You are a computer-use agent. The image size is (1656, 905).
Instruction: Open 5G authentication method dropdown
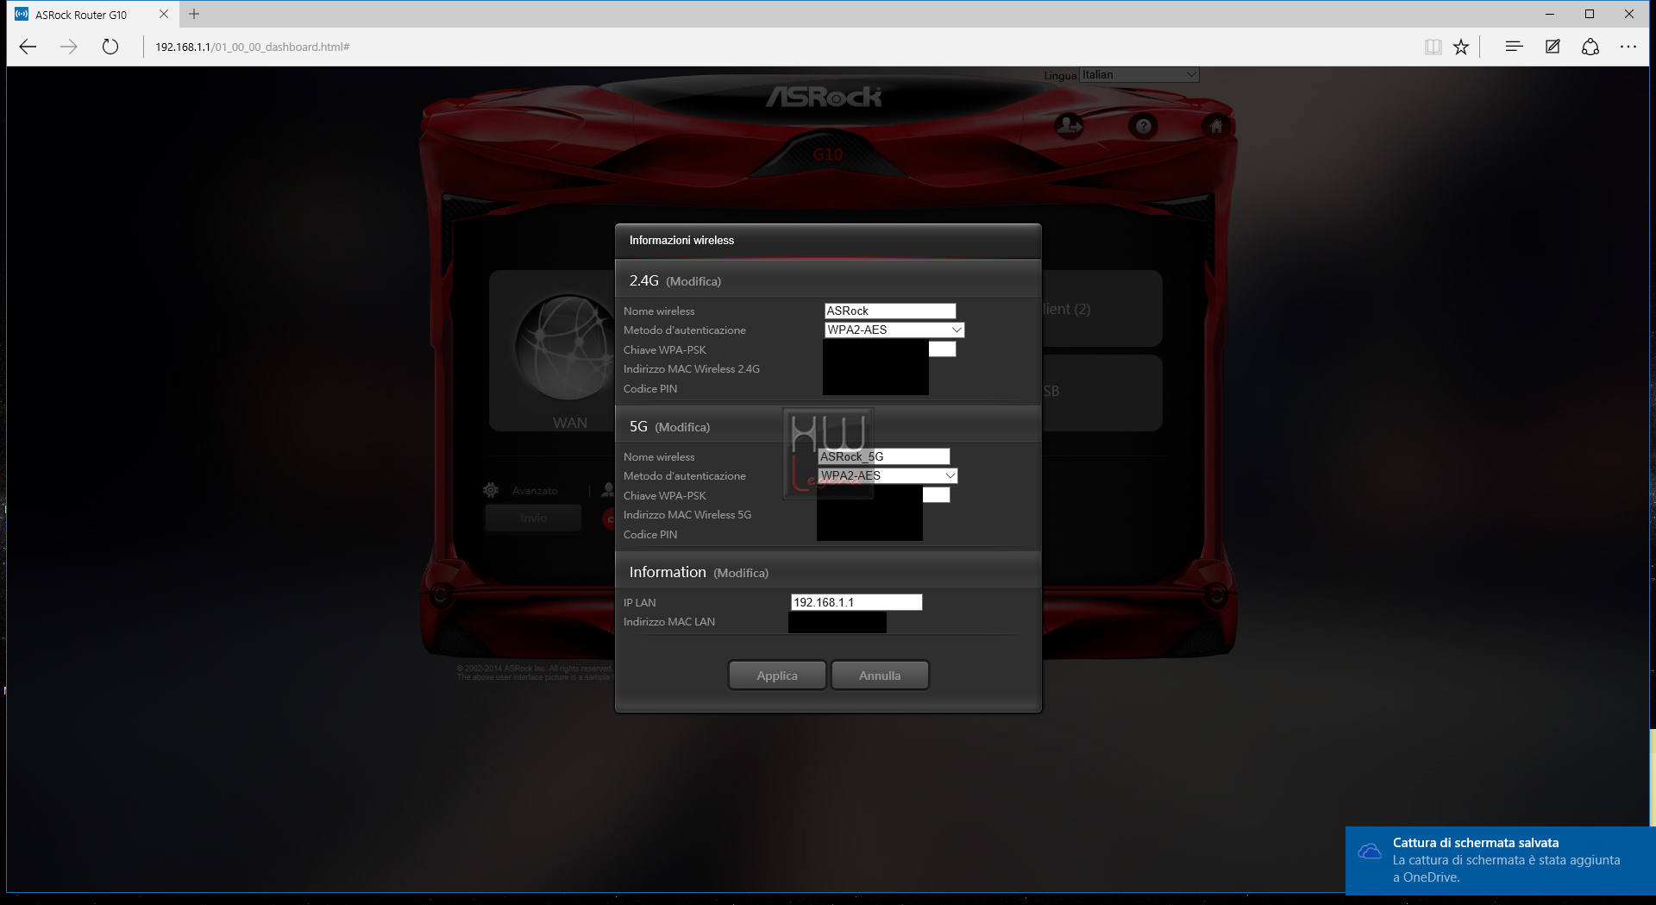click(888, 475)
